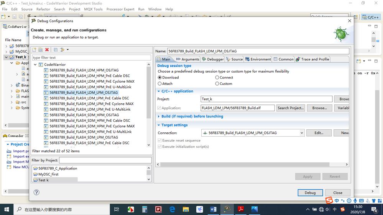The image size is (383, 215).
Task: Select 56F83789_Build_FLASH_SDM_HPM_OSJTAG configuration
Action: tap(84, 115)
